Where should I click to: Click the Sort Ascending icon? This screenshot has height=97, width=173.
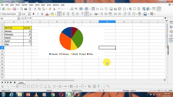click(98, 9)
